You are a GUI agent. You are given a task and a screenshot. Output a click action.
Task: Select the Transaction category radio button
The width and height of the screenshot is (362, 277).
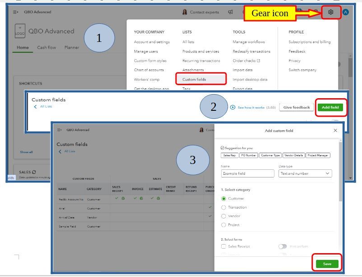point(223,207)
